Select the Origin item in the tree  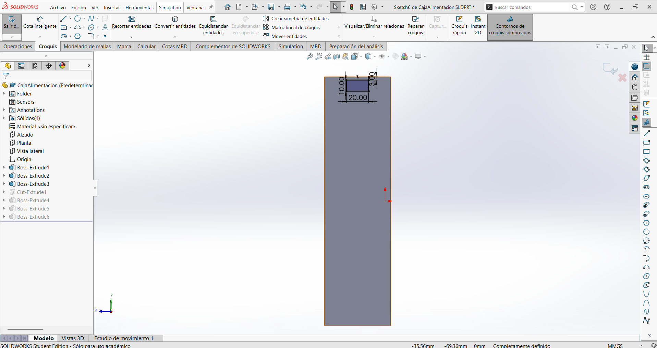point(24,159)
